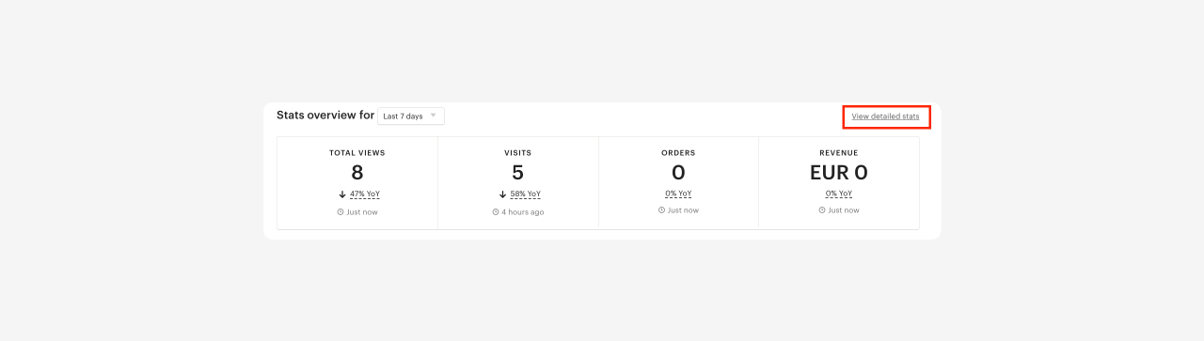Click the 0% YoY figure under Revenue
This screenshot has width=1204, height=341.
[839, 194]
